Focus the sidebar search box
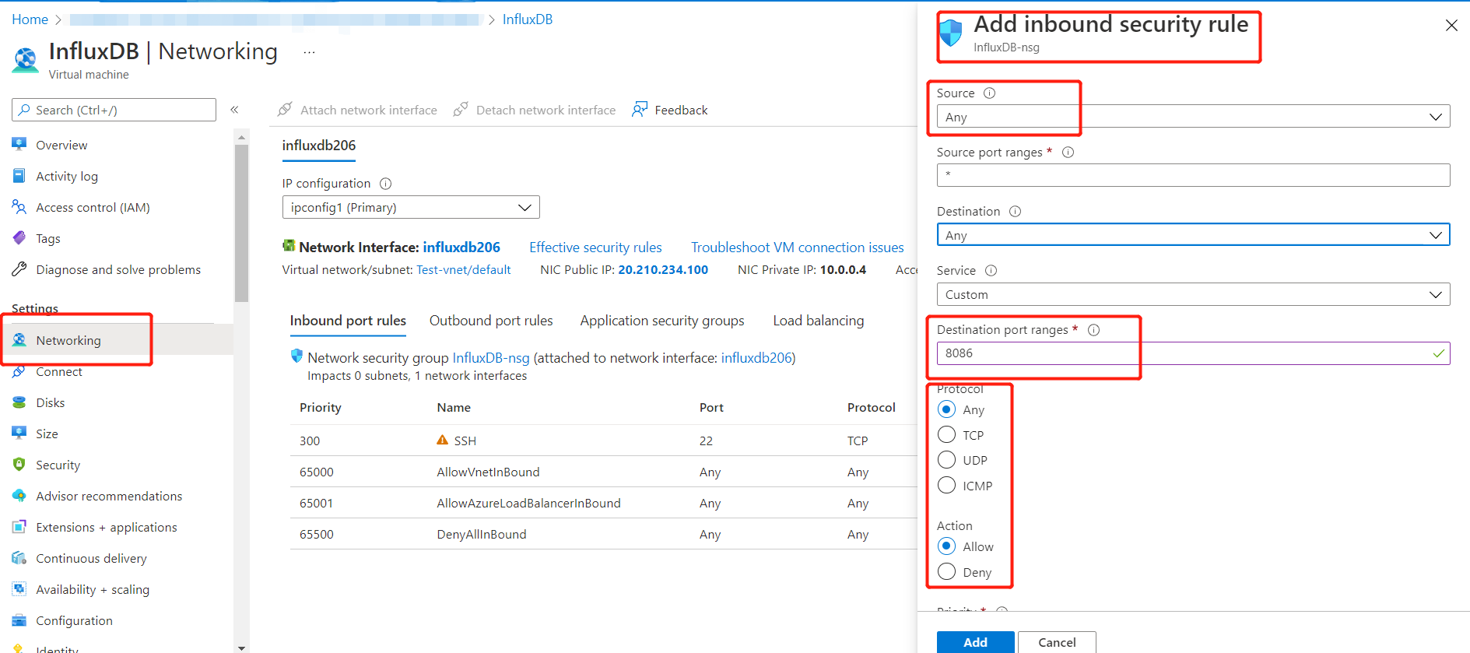 click(114, 110)
